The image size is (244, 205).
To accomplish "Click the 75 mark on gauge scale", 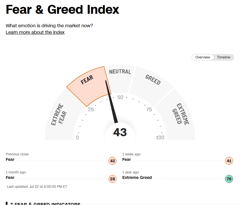I will pyautogui.click(x=149, y=110).
